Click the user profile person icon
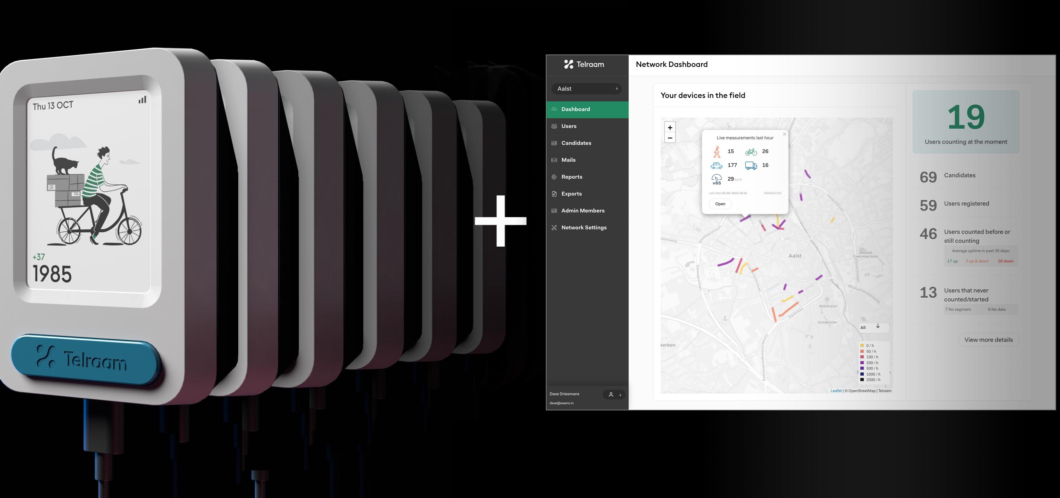 point(611,395)
